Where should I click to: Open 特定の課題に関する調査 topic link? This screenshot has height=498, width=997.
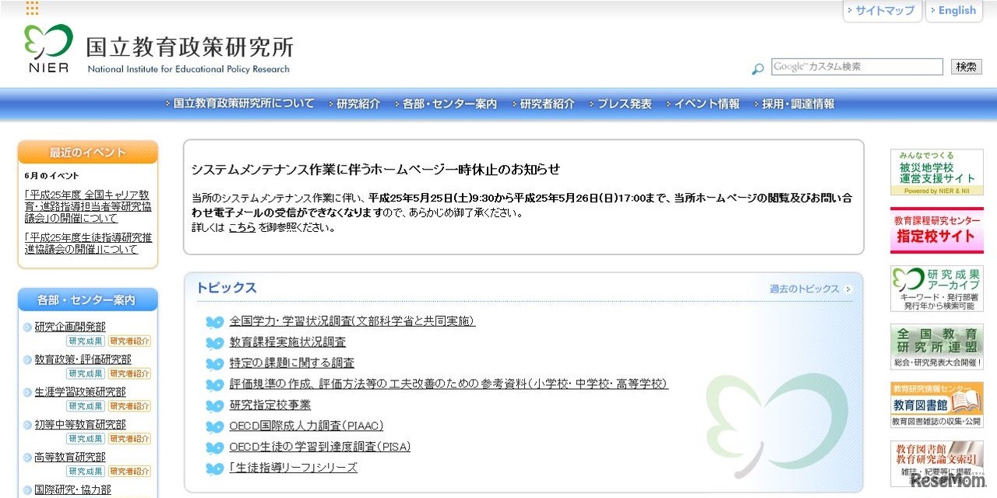coord(291,363)
